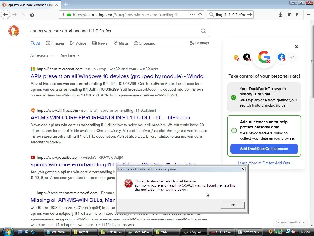Bookmark this page with the star icon
Viewport: 314px width, 236px height.
[200, 14]
